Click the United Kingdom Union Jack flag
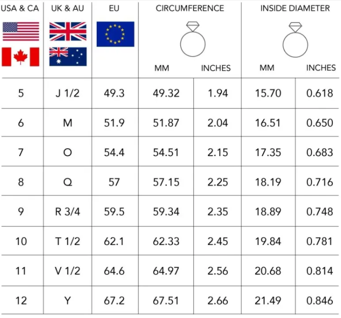Image resolution: width=341 pixels, height=318 pixels. [68, 31]
